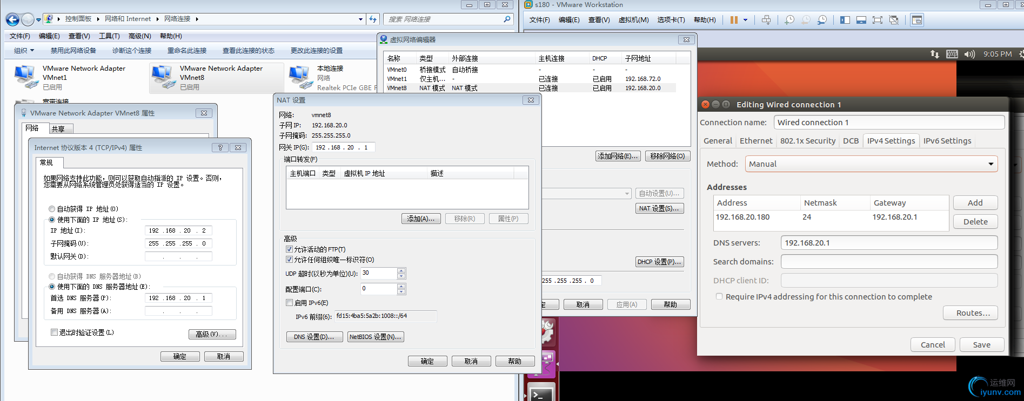Click the Connection name field
The width and height of the screenshot is (1024, 401).
pos(889,123)
